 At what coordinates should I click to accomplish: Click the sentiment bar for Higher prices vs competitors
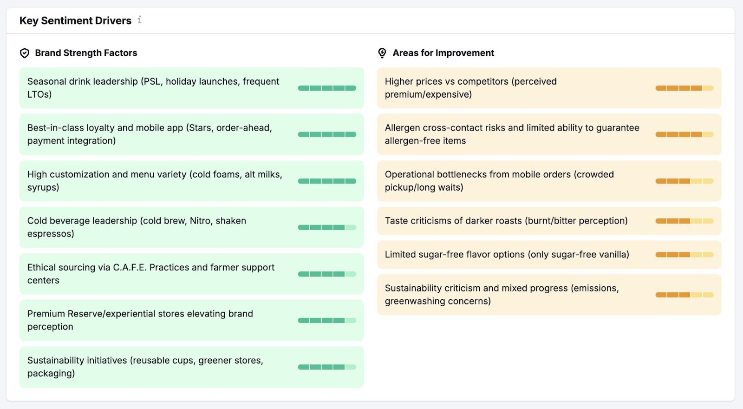click(x=684, y=87)
